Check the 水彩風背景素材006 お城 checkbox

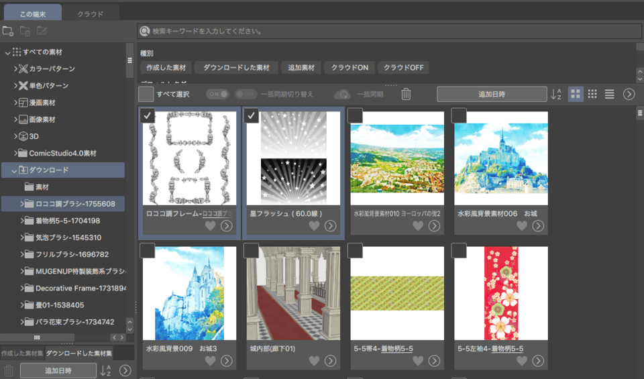click(459, 116)
